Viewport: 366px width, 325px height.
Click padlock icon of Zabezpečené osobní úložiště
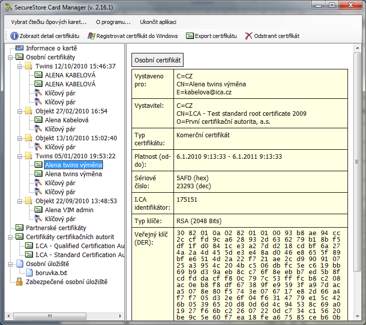(19, 282)
